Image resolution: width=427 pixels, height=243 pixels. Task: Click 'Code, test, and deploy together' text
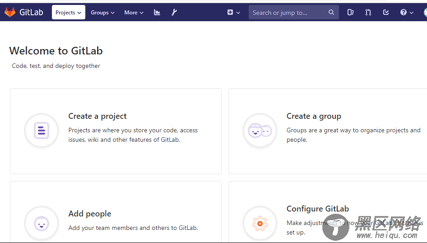point(56,66)
